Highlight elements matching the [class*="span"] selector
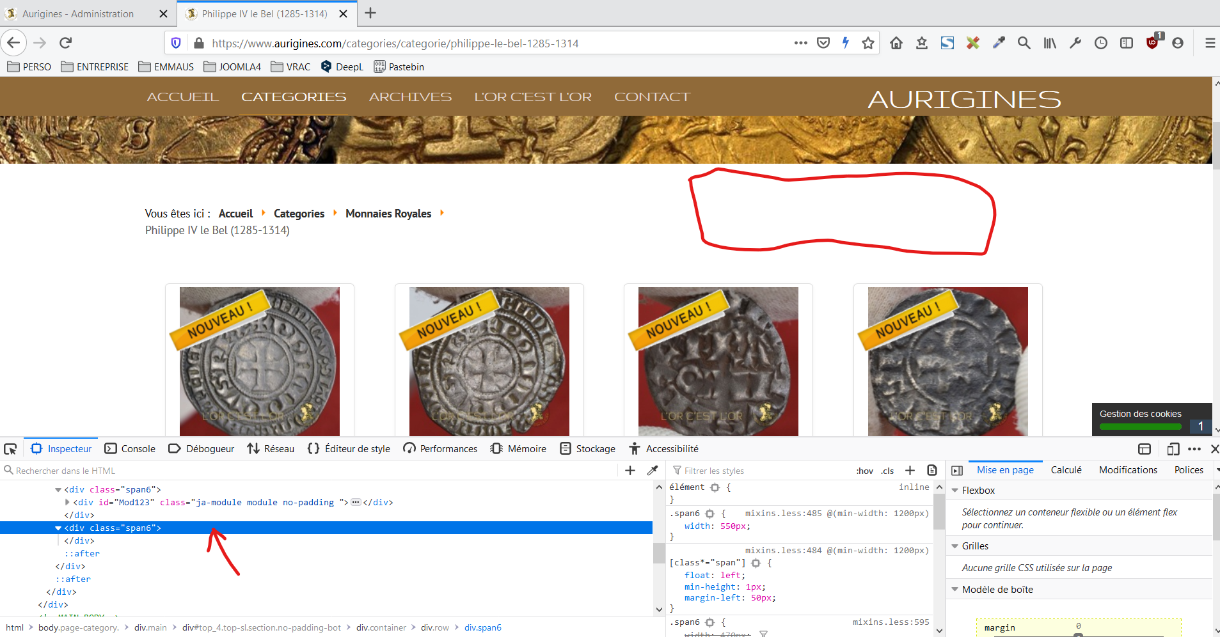 click(x=756, y=563)
